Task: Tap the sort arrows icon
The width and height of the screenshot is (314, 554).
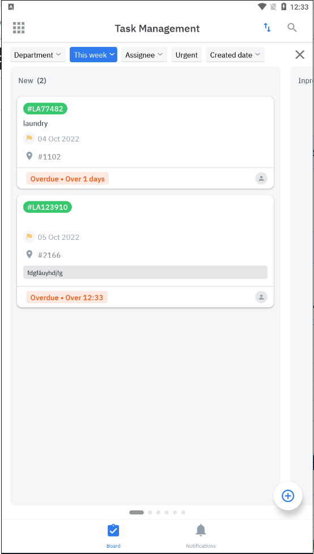Action: [x=268, y=28]
